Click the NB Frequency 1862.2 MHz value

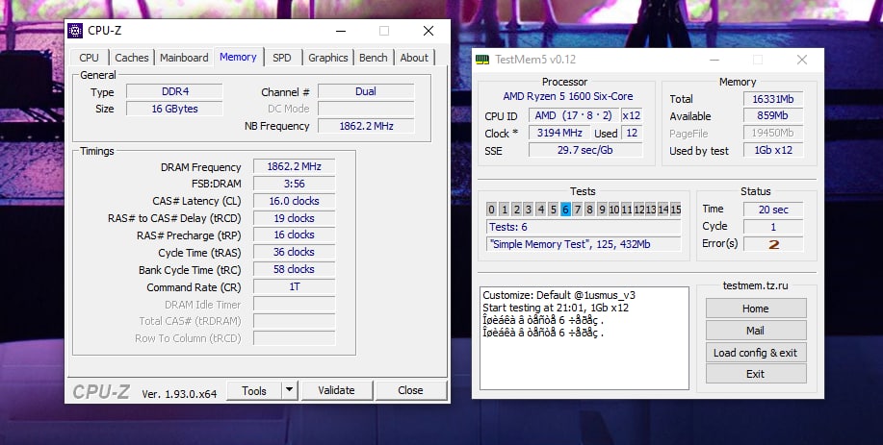pos(366,126)
